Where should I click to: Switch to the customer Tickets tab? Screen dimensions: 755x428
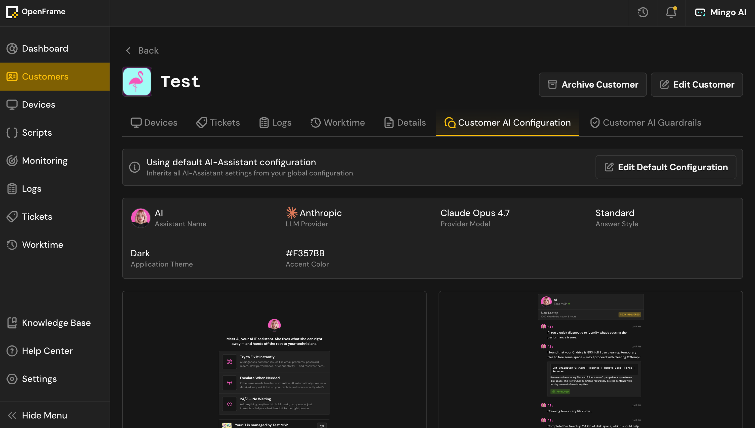coord(218,123)
